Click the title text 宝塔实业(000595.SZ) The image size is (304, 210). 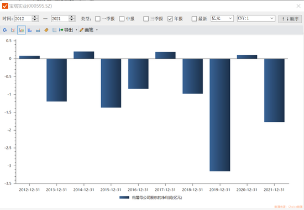pos(30,6)
